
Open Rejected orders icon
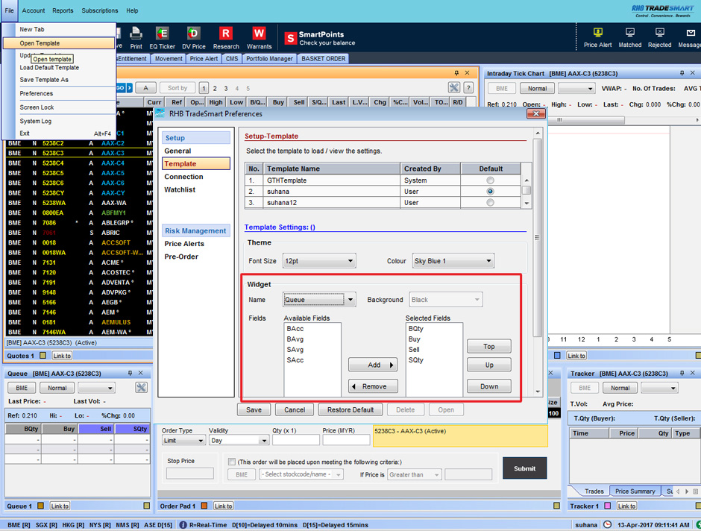[x=659, y=34]
